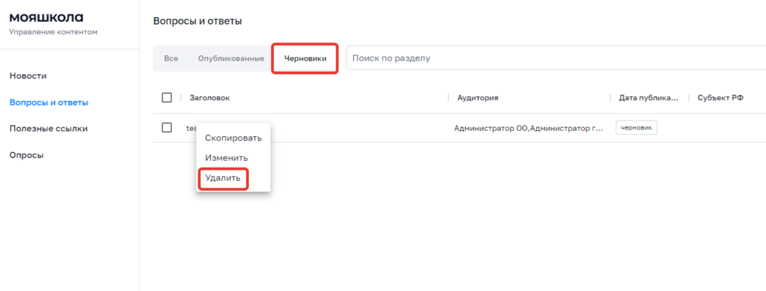
Task: Check the checkbox for the draft row
Action: [x=167, y=127]
